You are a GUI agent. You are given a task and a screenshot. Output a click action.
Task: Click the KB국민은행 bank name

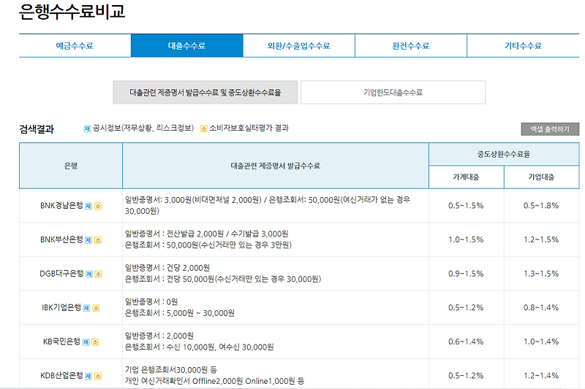[x=61, y=342]
